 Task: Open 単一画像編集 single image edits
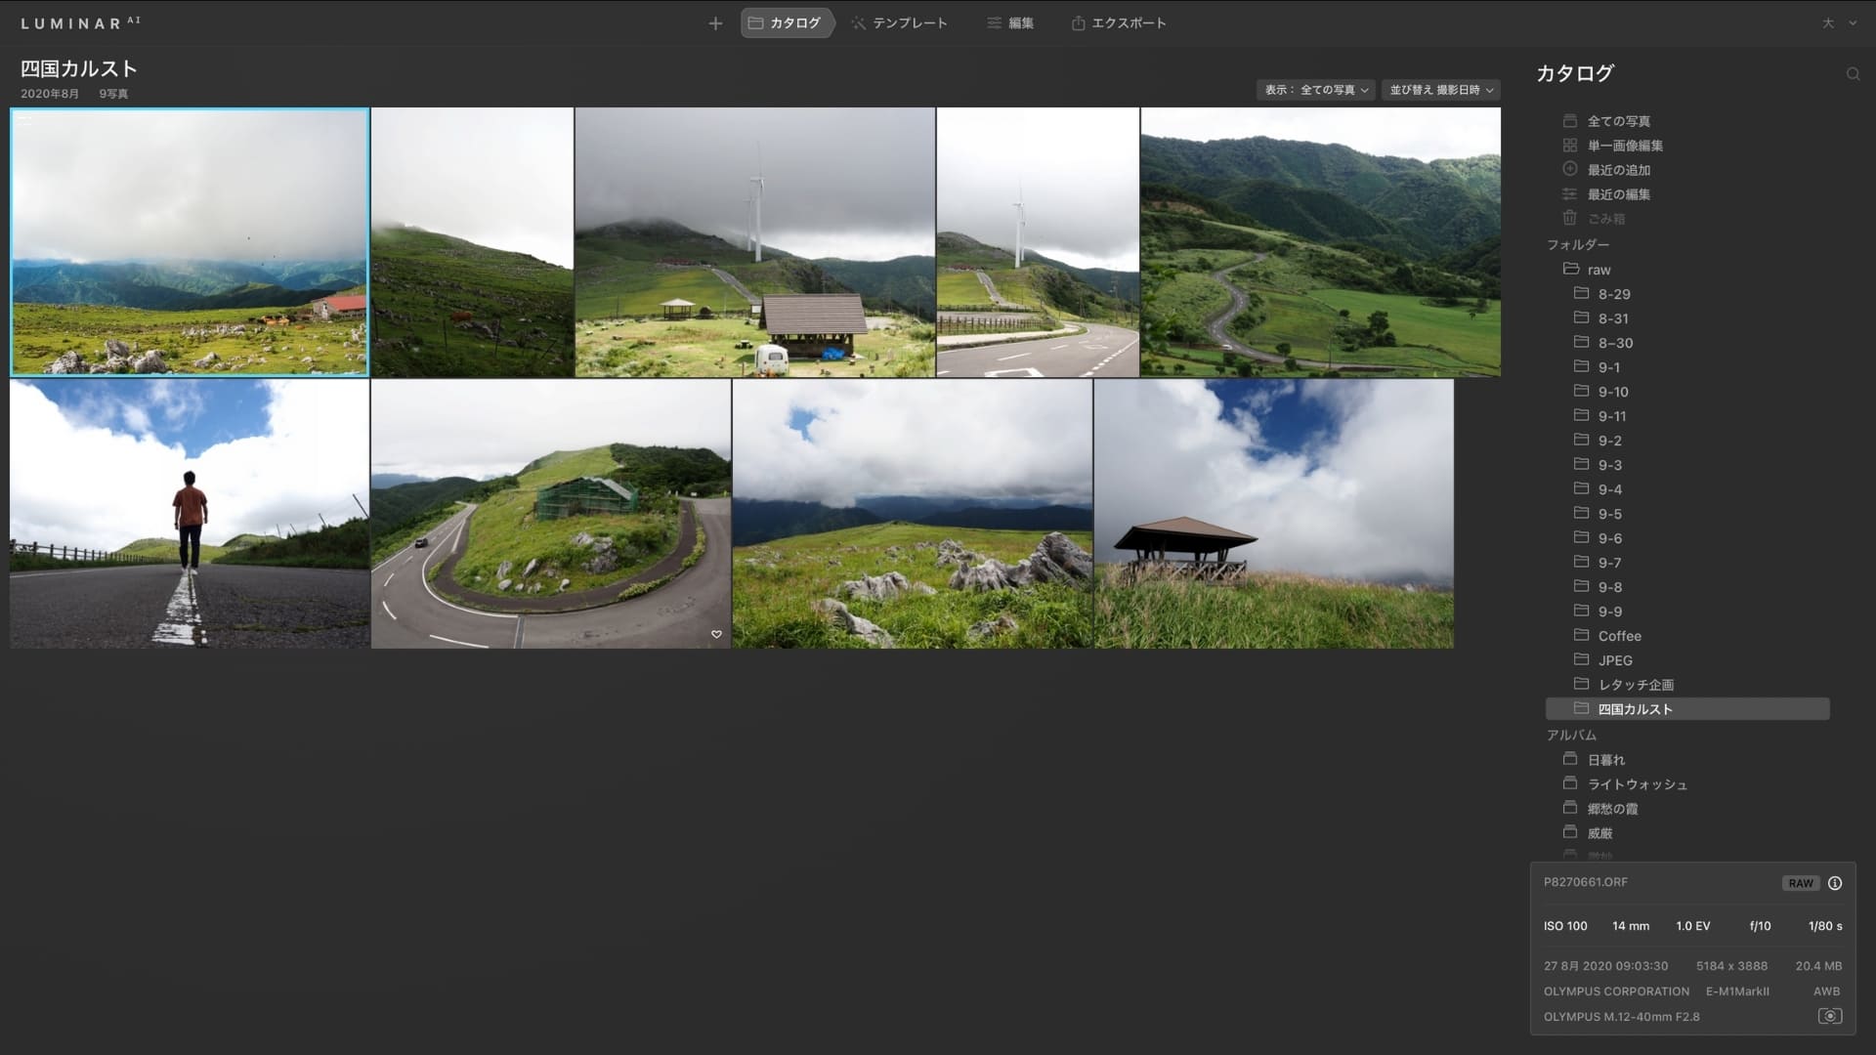coord(1624,146)
